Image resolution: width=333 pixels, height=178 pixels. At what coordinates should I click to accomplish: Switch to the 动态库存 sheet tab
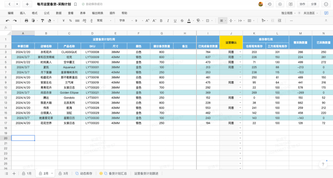click(84, 174)
